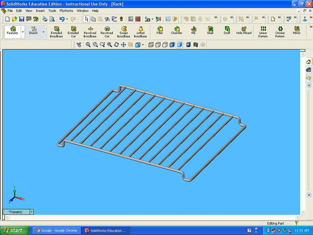Open Print Preview magnifier icon
The height and width of the screenshot is (235, 313).
[52, 19]
